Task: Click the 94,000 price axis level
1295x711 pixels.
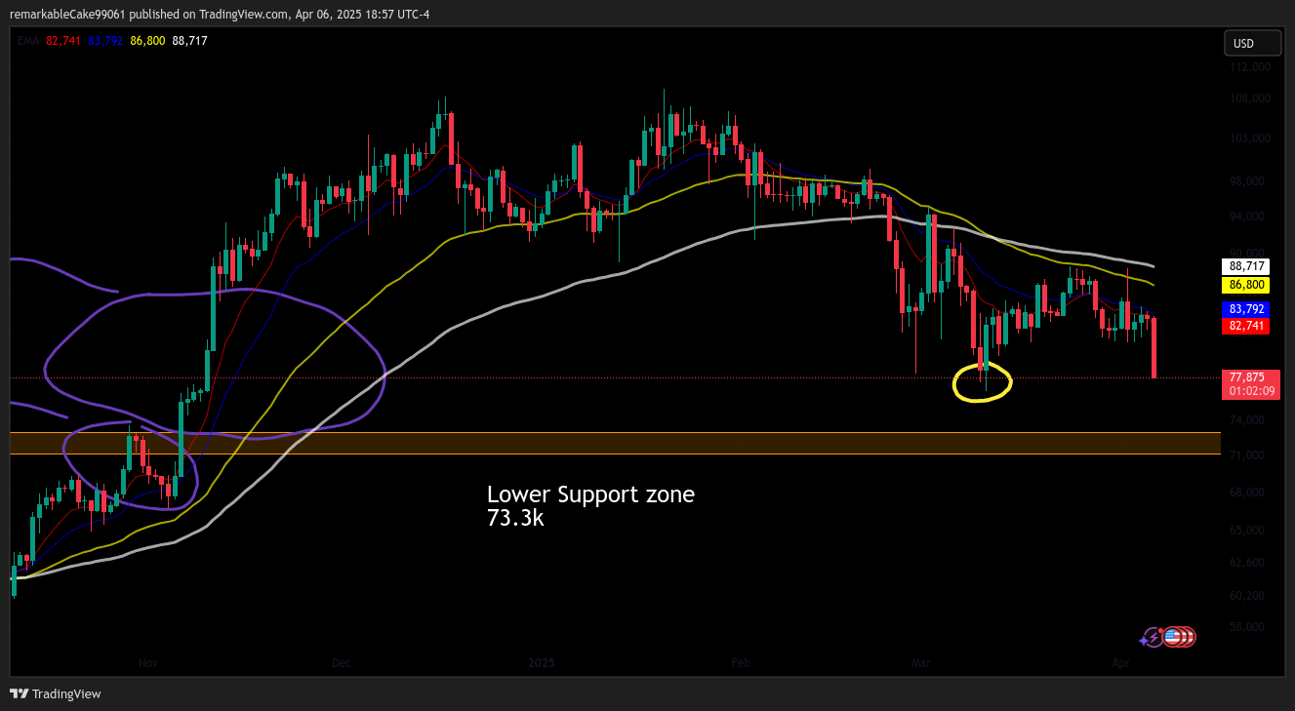Action: [1249, 217]
